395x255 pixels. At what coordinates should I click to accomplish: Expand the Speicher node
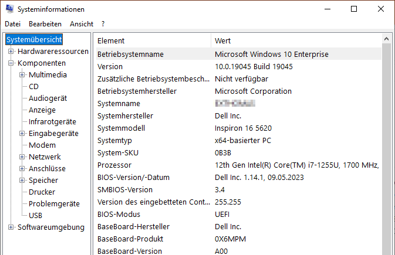coord(22,180)
